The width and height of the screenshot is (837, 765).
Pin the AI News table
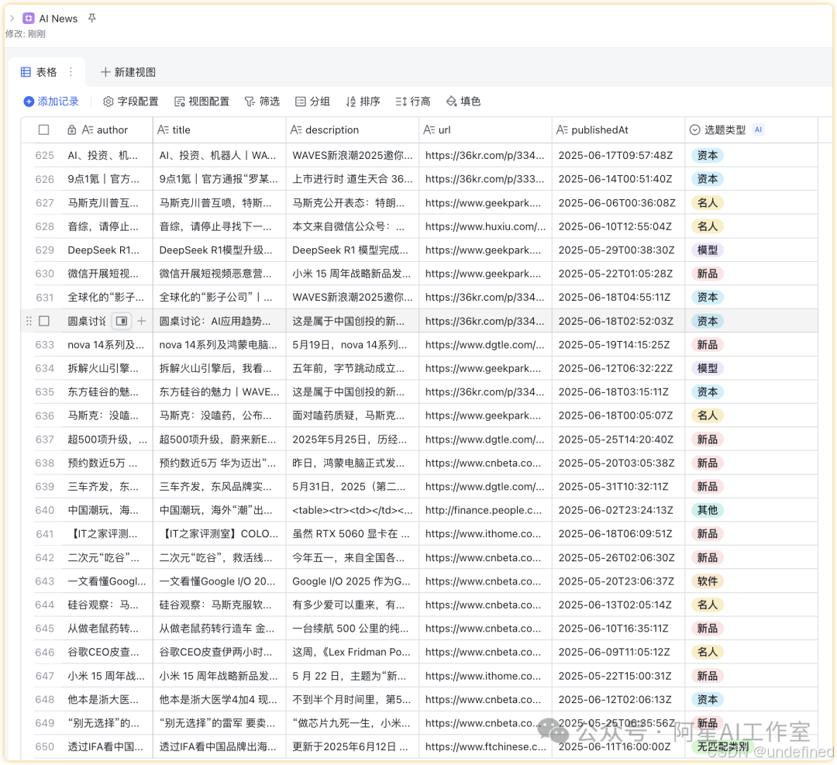(91, 18)
